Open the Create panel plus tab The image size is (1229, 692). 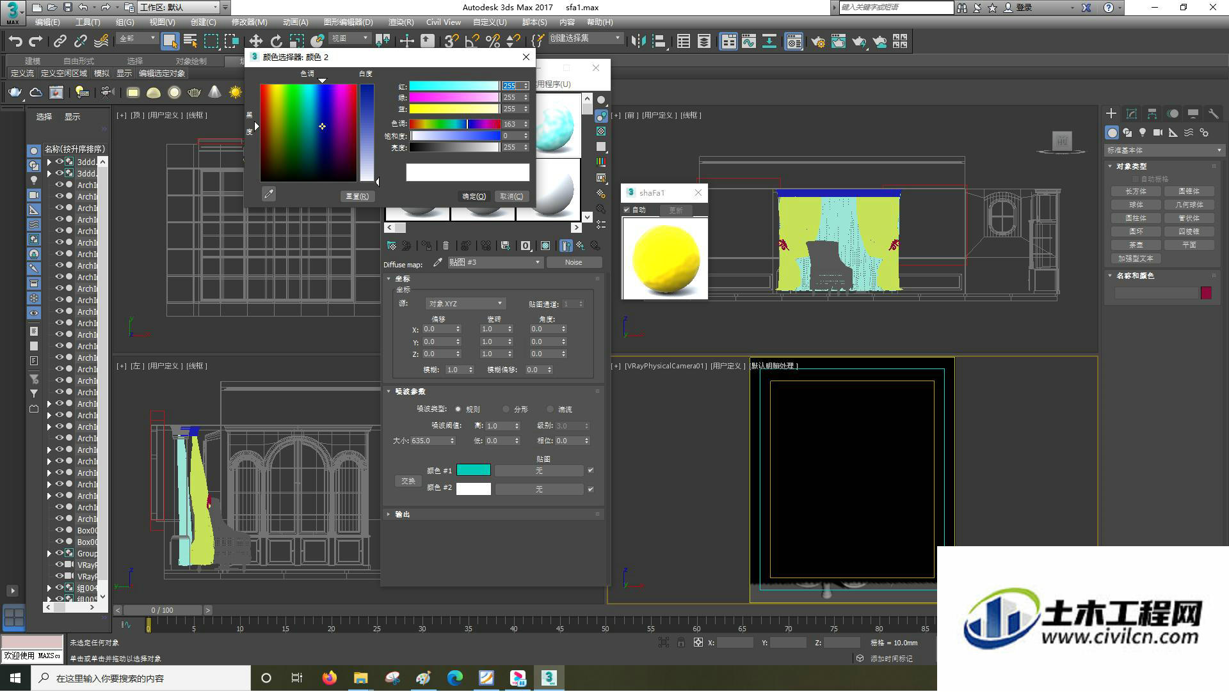(x=1111, y=113)
